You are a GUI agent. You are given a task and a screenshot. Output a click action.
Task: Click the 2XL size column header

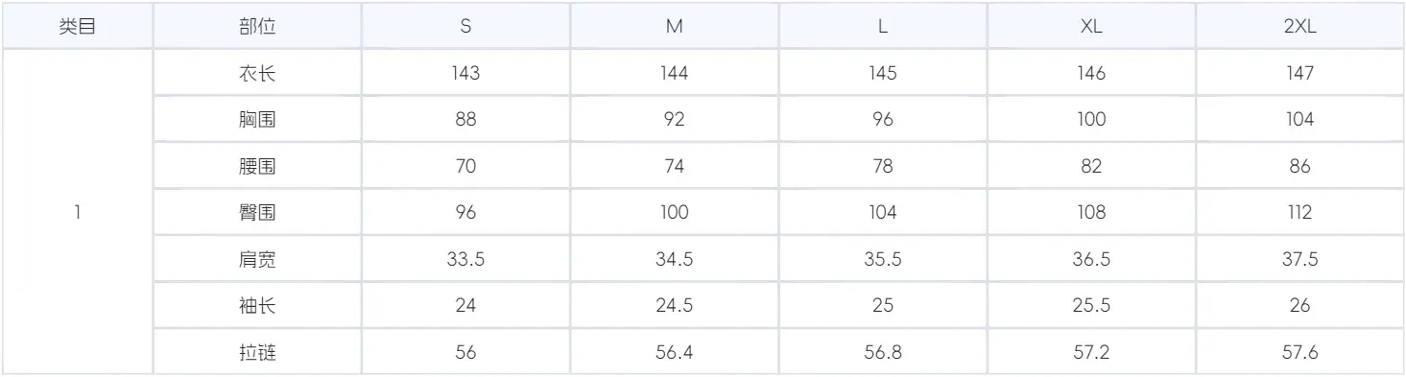pos(1299,27)
